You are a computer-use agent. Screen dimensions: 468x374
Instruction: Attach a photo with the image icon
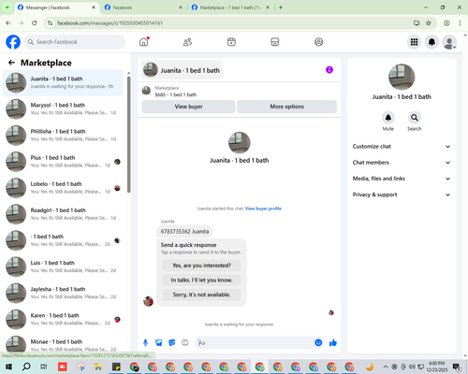[x=159, y=343]
